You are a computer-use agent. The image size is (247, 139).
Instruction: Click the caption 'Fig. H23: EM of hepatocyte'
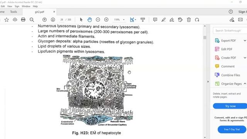click(x=96, y=133)
